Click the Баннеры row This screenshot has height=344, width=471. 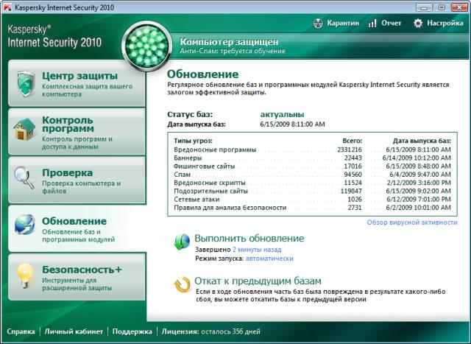point(312,158)
